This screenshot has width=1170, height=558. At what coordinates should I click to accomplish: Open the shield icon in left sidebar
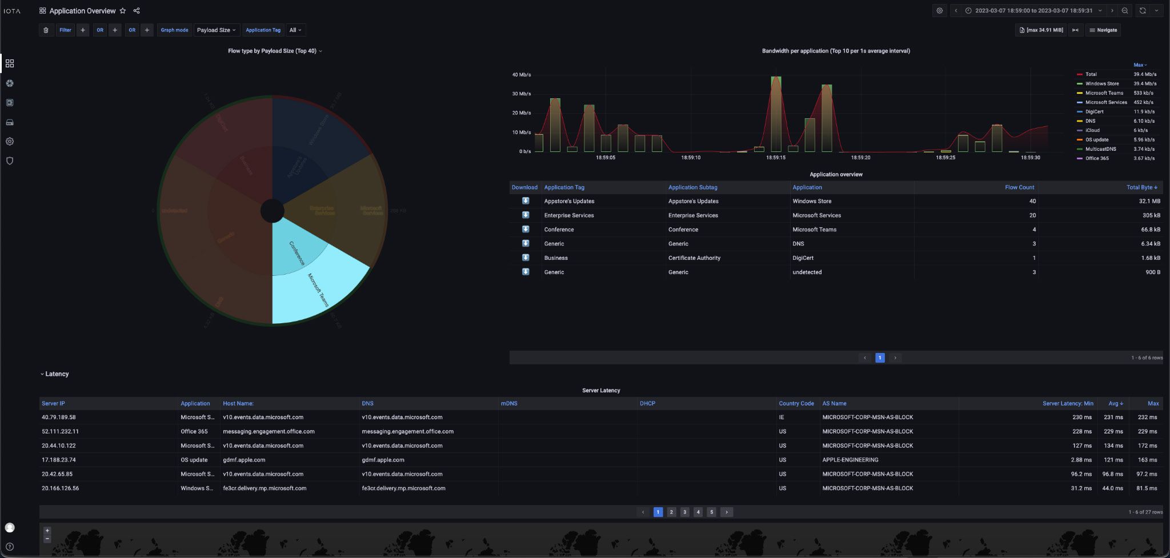click(10, 161)
